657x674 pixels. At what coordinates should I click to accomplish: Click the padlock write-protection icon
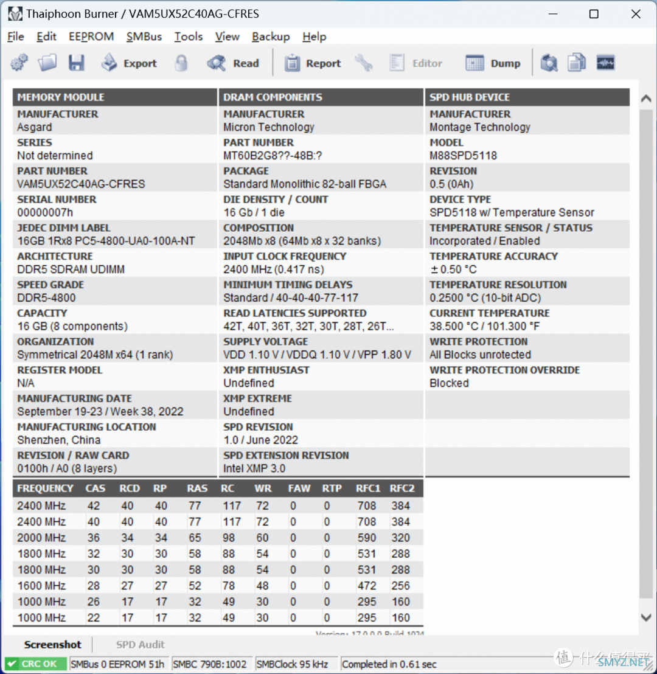[x=181, y=63]
